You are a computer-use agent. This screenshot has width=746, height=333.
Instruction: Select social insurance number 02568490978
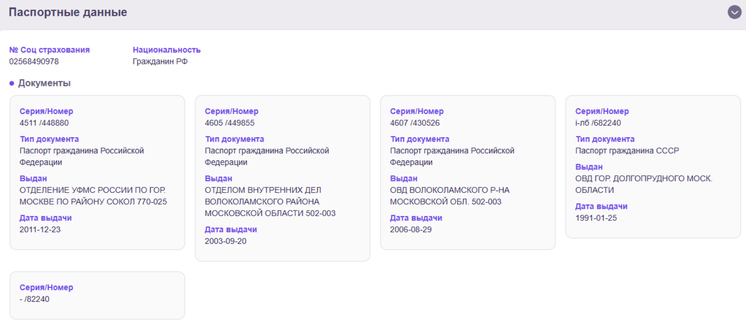click(x=34, y=61)
